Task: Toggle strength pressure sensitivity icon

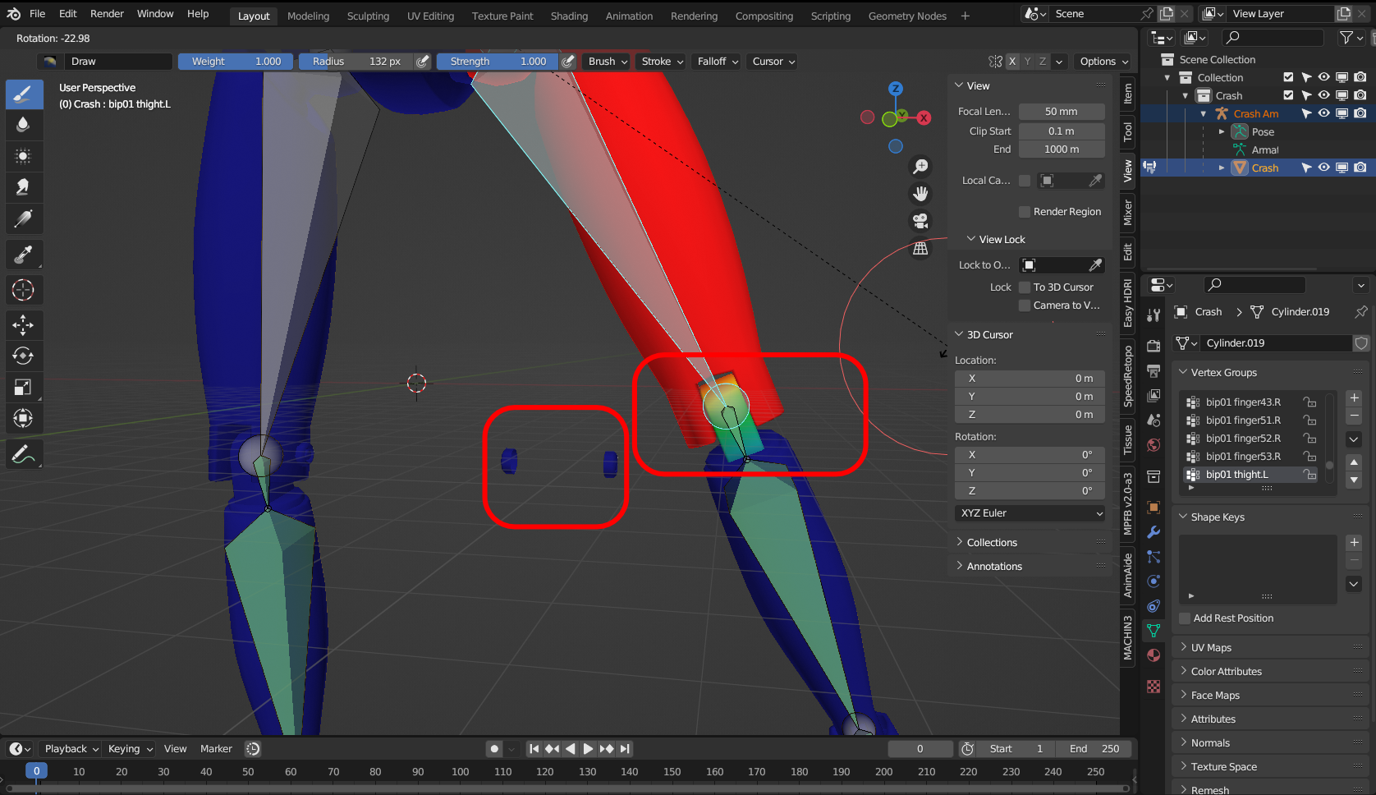Action: (568, 62)
